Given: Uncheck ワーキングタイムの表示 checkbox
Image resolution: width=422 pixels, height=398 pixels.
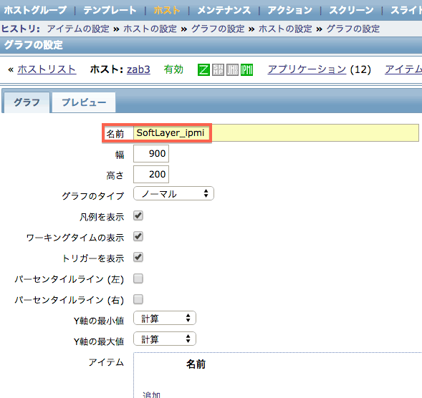Looking at the screenshot, I should [x=138, y=236].
